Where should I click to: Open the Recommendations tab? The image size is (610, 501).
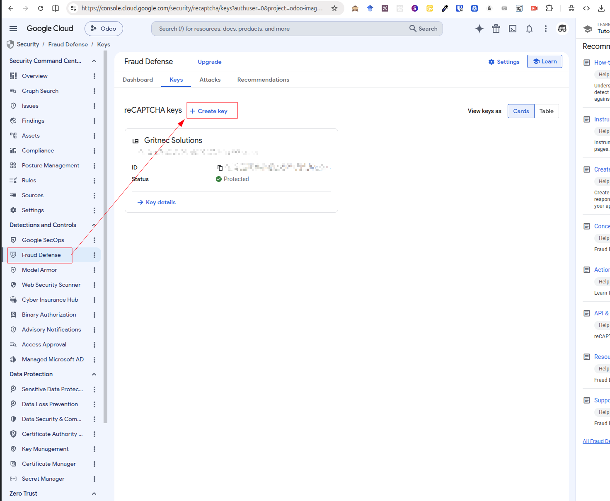263,80
